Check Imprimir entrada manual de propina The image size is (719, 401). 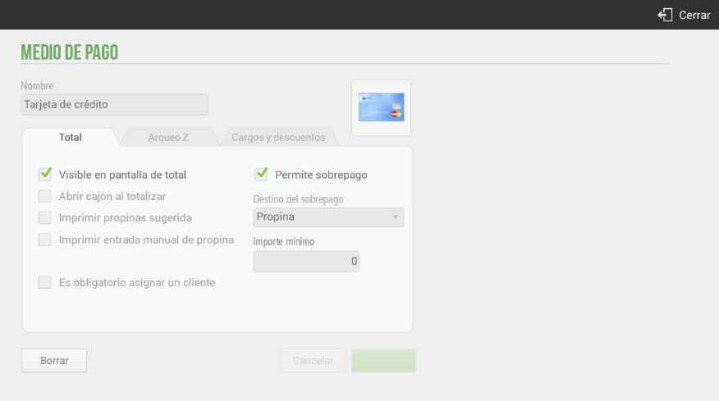[45, 239]
